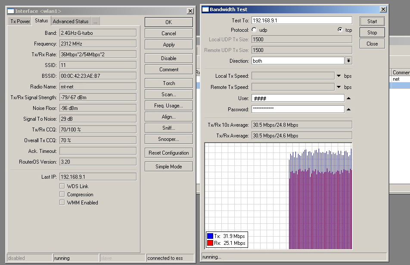Select the udp protocol radio button
The image size is (410, 265).
click(x=254, y=30)
